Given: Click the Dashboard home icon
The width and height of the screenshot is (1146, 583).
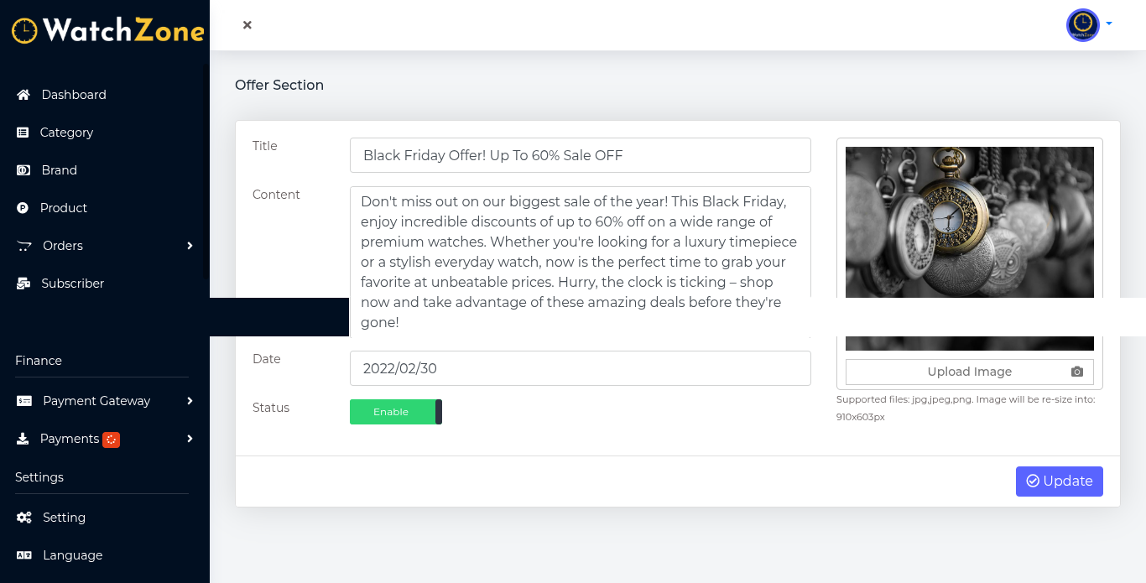Looking at the screenshot, I should [x=23, y=95].
